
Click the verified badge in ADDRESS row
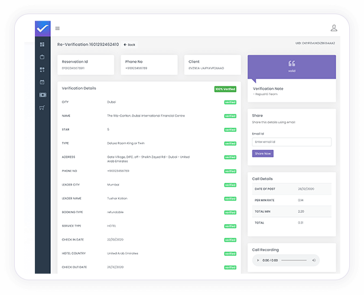pyautogui.click(x=230, y=157)
